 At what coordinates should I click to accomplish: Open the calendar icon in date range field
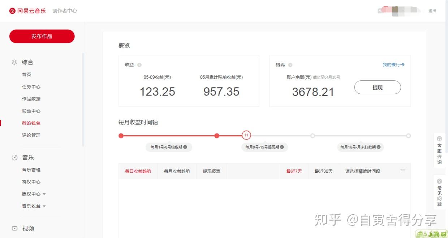[403, 171]
